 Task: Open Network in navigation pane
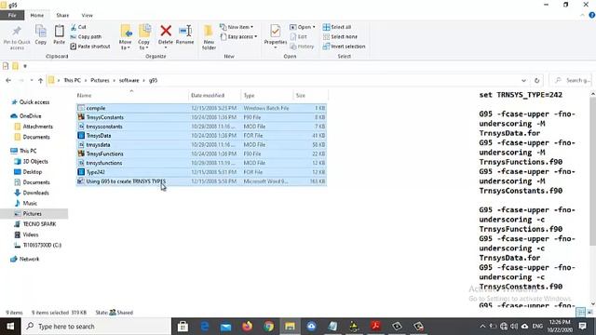[x=25, y=259]
